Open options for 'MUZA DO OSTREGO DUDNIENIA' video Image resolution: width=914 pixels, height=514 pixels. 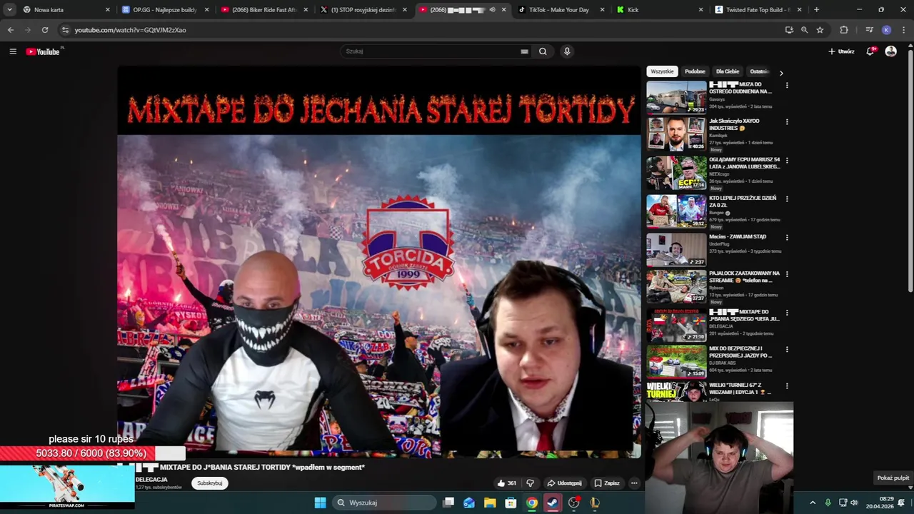(787, 85)
